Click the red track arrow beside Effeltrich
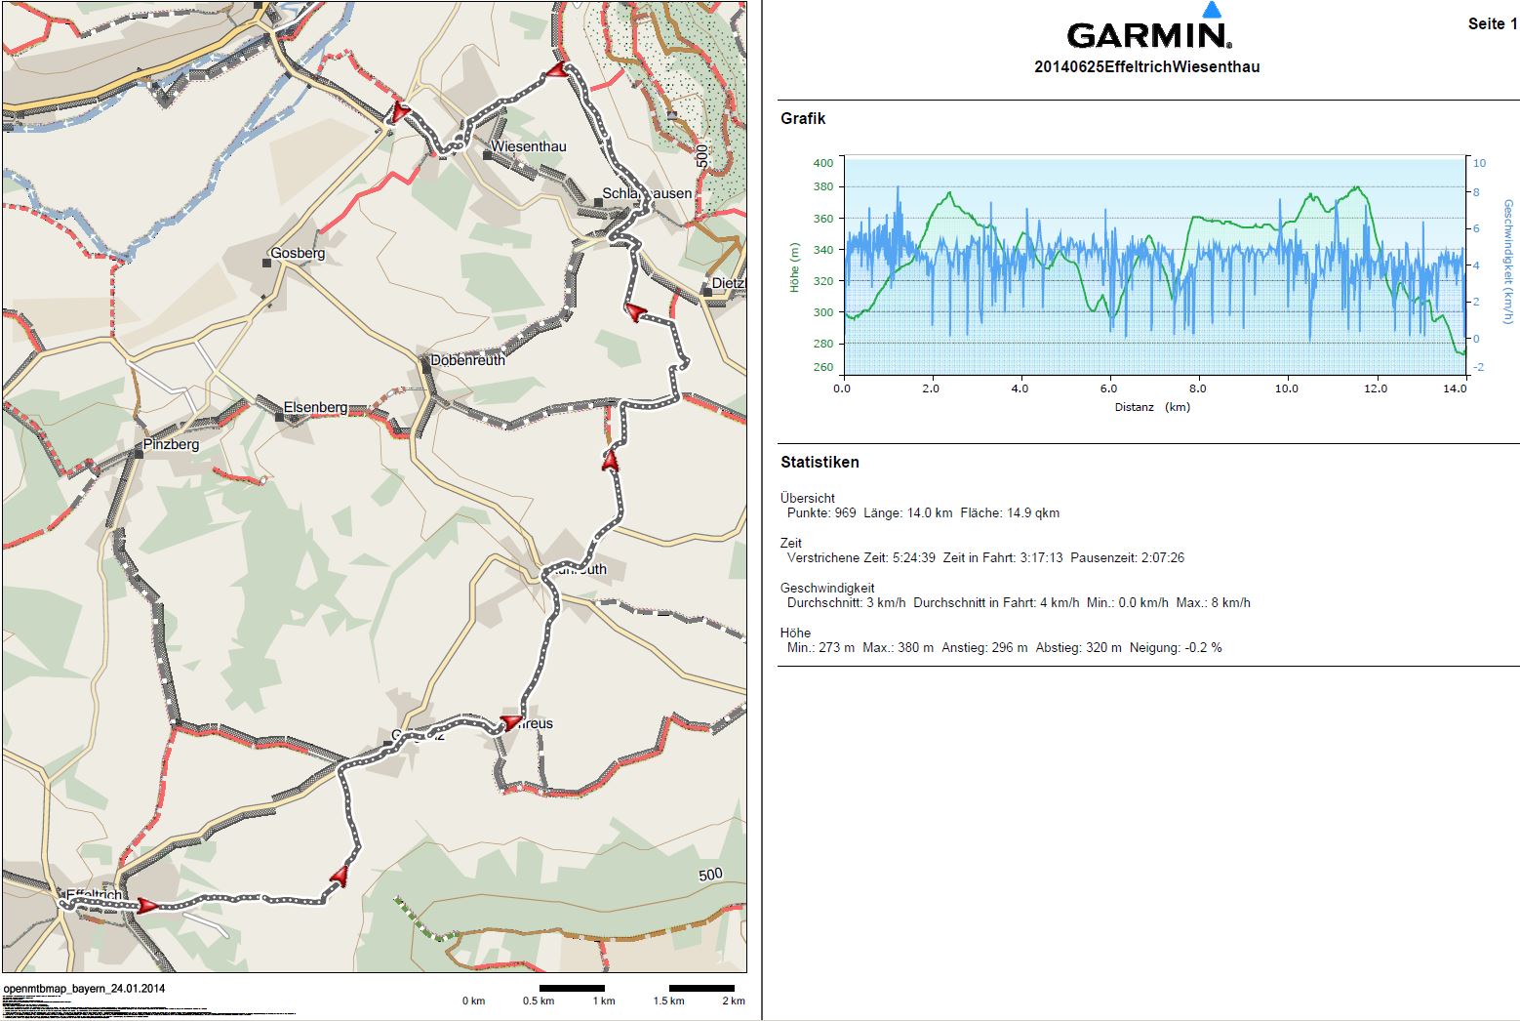 147,906
